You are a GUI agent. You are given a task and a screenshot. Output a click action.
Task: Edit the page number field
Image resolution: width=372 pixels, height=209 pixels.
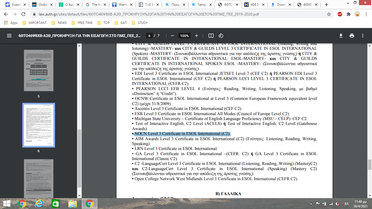click(149, 36)
